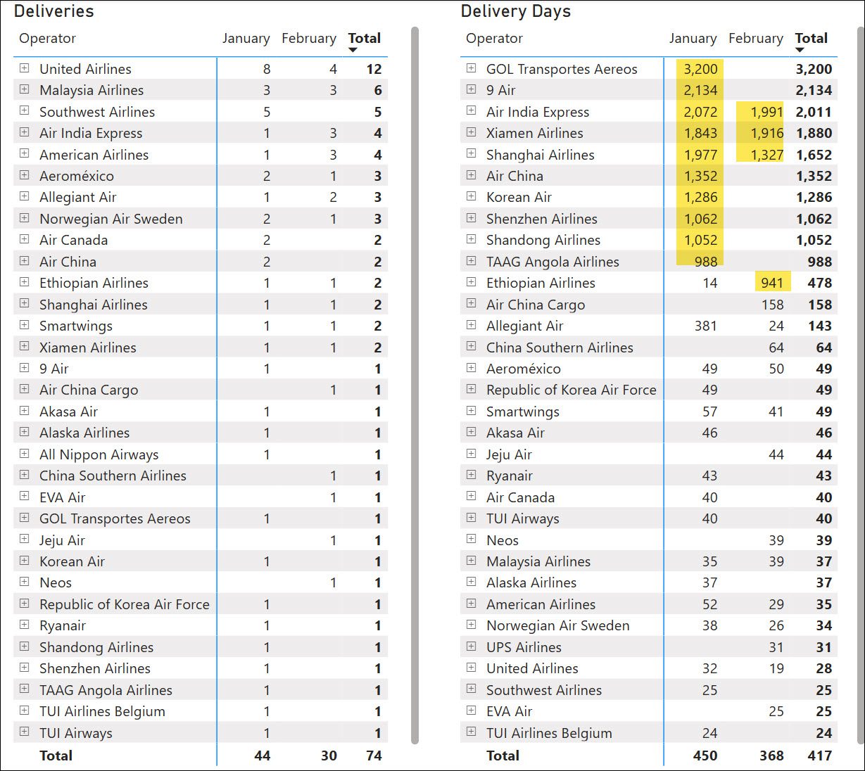Click the February header in Deliveries table
Viewport: 865px width, 771px height.
coord(308,39)
